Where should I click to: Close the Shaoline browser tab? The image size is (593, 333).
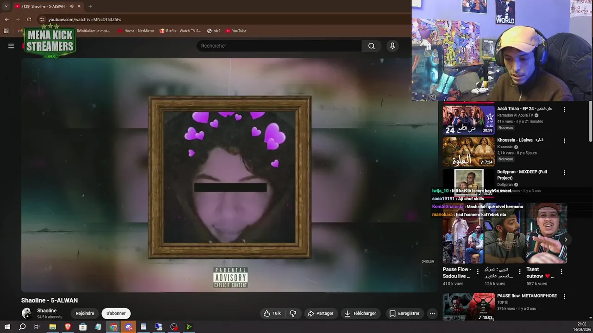tap(79, 6)
